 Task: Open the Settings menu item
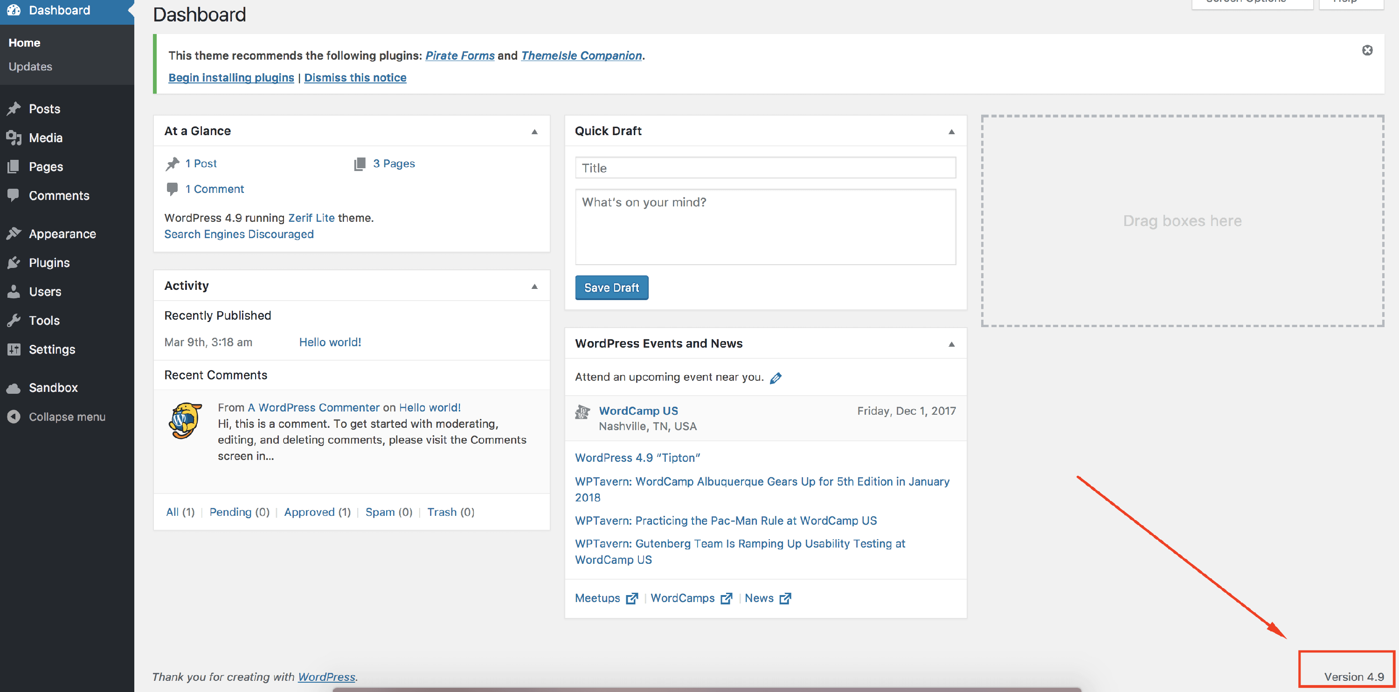pos(52,349)
